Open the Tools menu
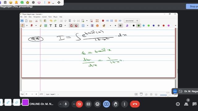 click(50, 17)
